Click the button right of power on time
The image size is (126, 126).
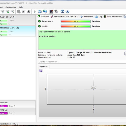(x=125, y=54)
